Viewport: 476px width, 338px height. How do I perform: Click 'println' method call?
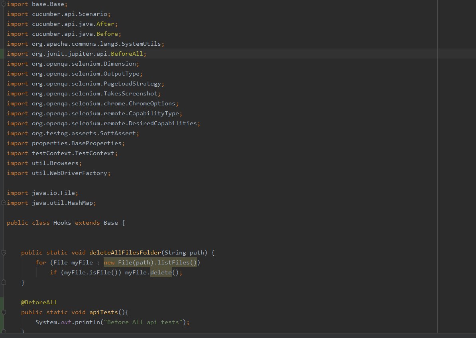[x=87, y=322]
